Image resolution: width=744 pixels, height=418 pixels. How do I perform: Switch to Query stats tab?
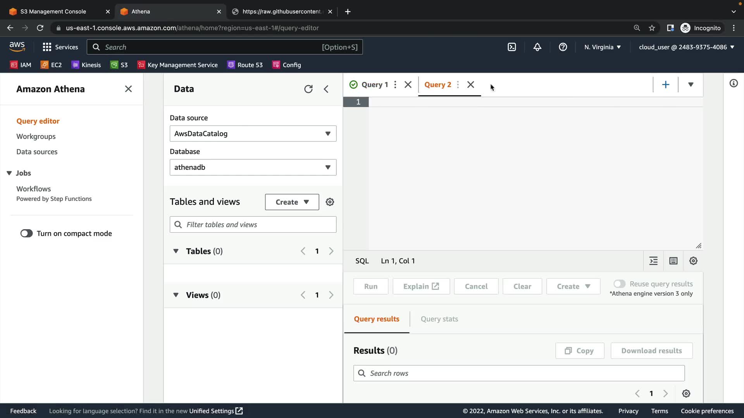tap(439, 319)
